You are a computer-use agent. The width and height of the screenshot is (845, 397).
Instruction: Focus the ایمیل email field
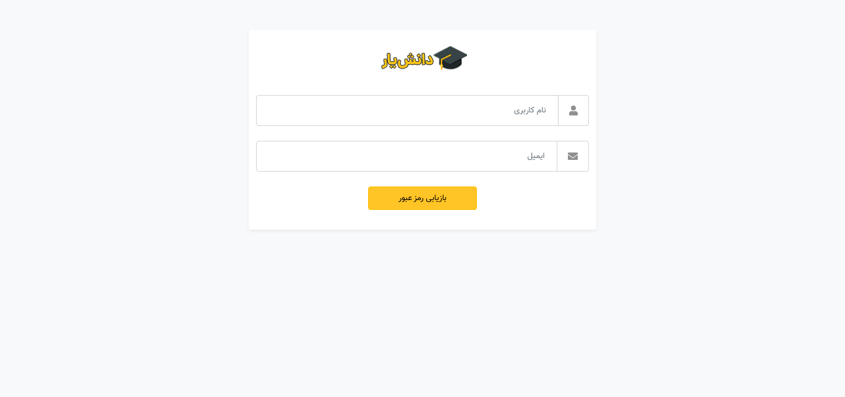[x=406, y=156]
